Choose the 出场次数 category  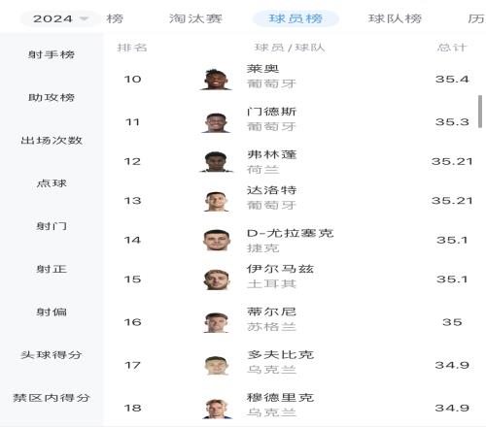tap(52, 141)
